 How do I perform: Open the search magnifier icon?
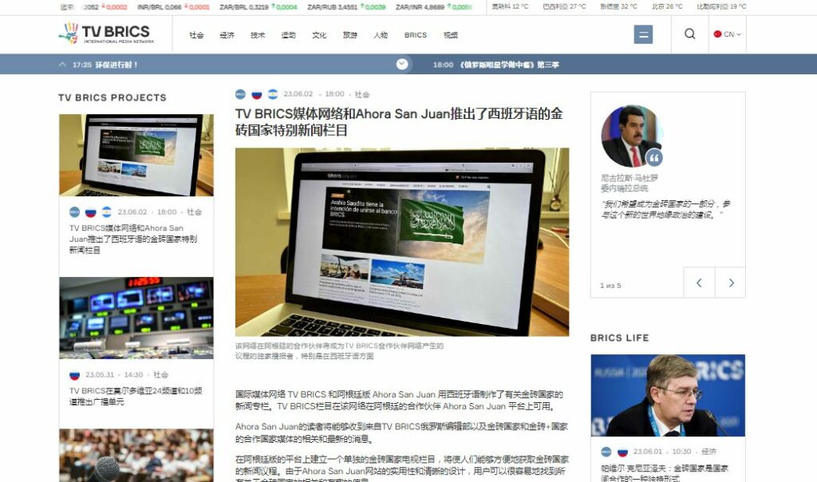coord(689,34)
